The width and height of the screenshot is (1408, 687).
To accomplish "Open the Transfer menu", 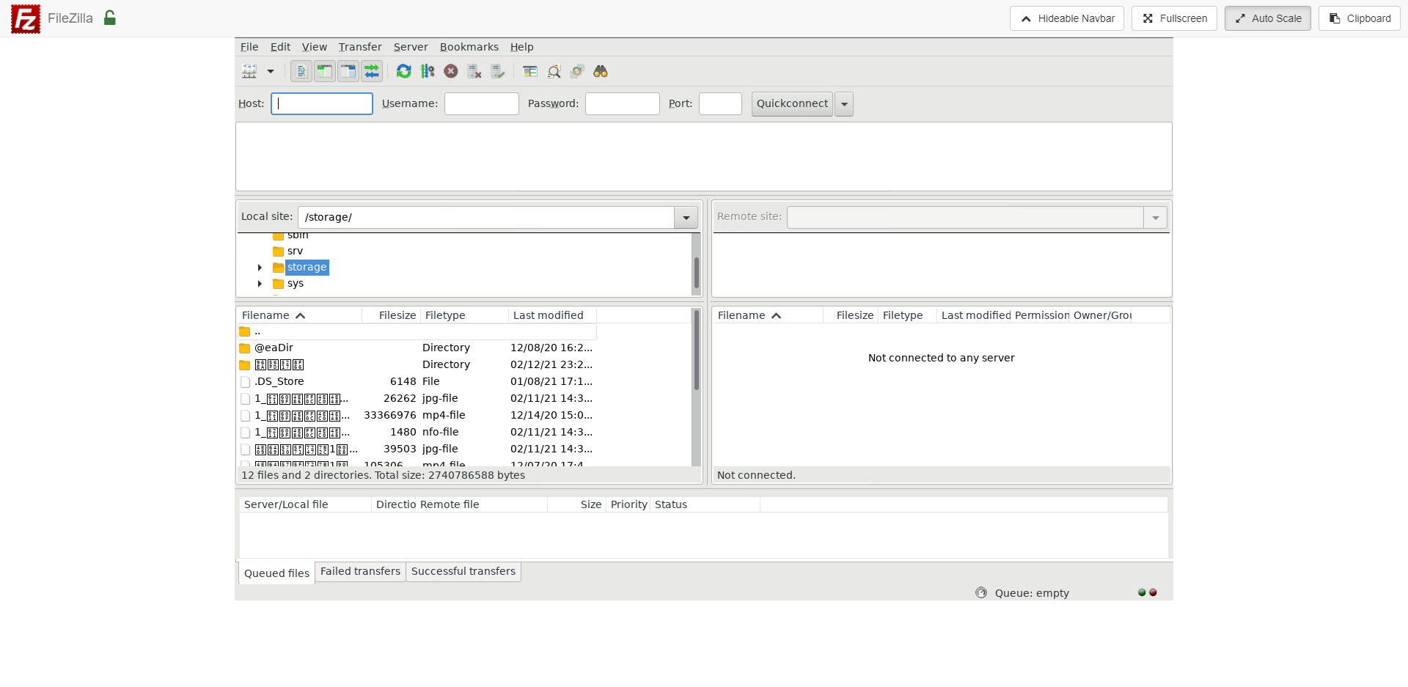I will (x=359, y=47).
